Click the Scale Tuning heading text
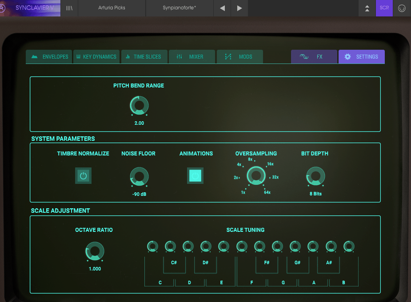 click(245, 230)
